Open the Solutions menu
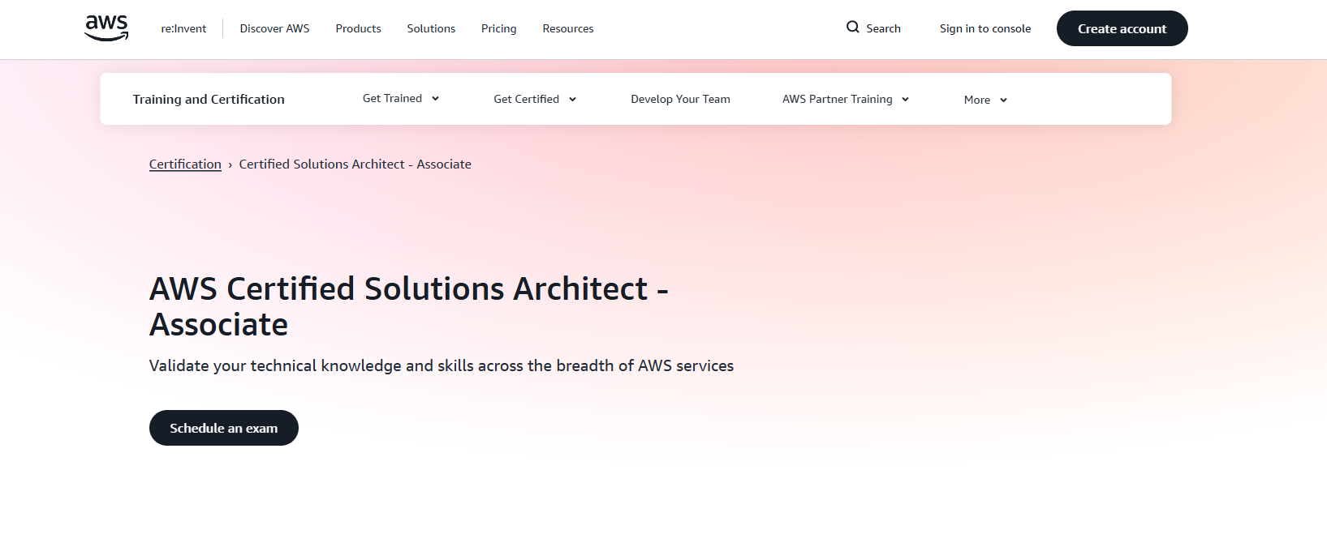This screenshot has height=534, width=1327. pyautogui.click(x=431, y=28)
